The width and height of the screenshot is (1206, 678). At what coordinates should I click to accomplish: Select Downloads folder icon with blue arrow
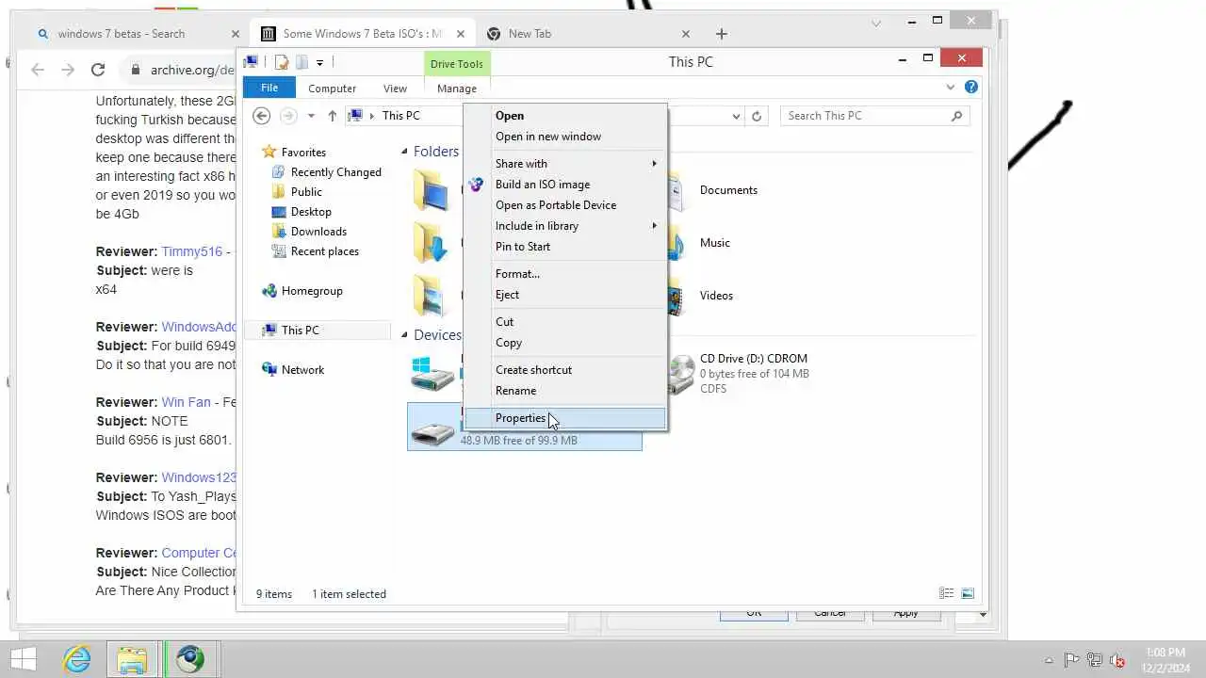(x=432, y=243)
